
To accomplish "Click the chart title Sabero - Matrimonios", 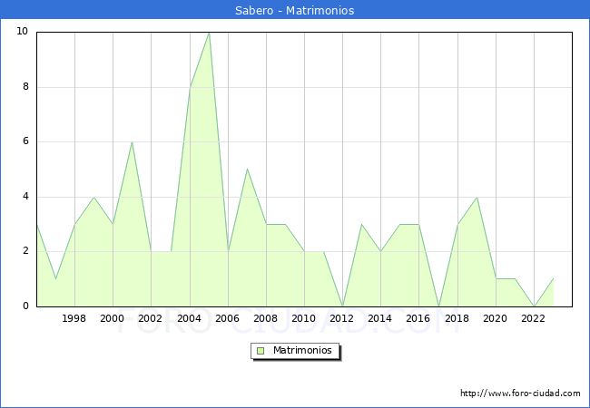I will pyautogui.click(x=295, y=11).
